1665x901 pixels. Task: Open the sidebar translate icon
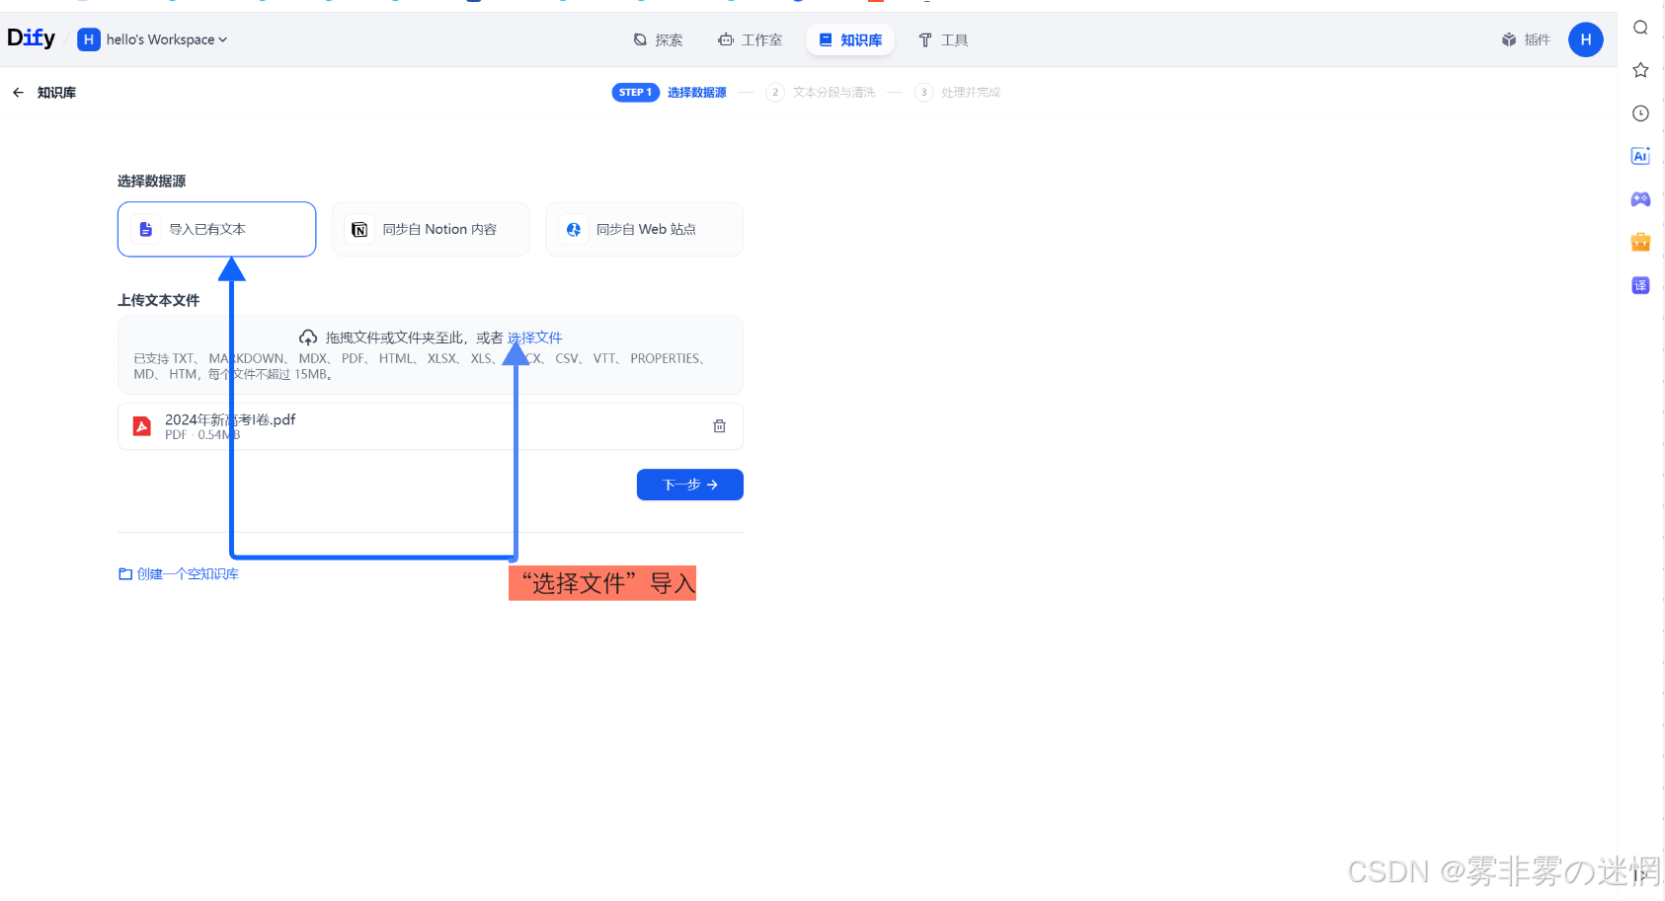point(1640,285)
